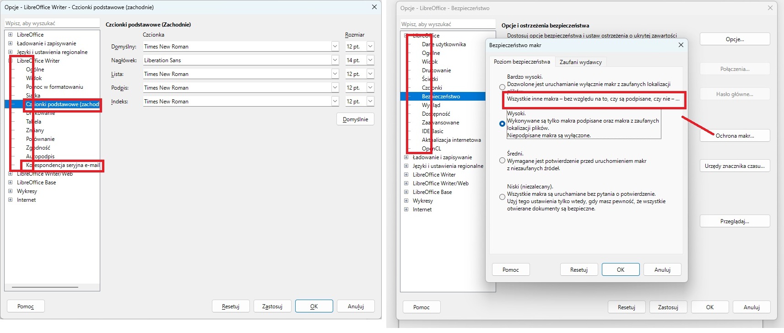Open the Indeks size 12 pt. dropdown
The width and height of the screenshot is (784, 333).
(370, 101)
